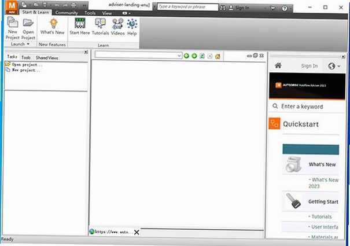The width and height of the screenshot is (350, 246).
Task: Click binoculars search icon in title bar
Action: (223, 8)
